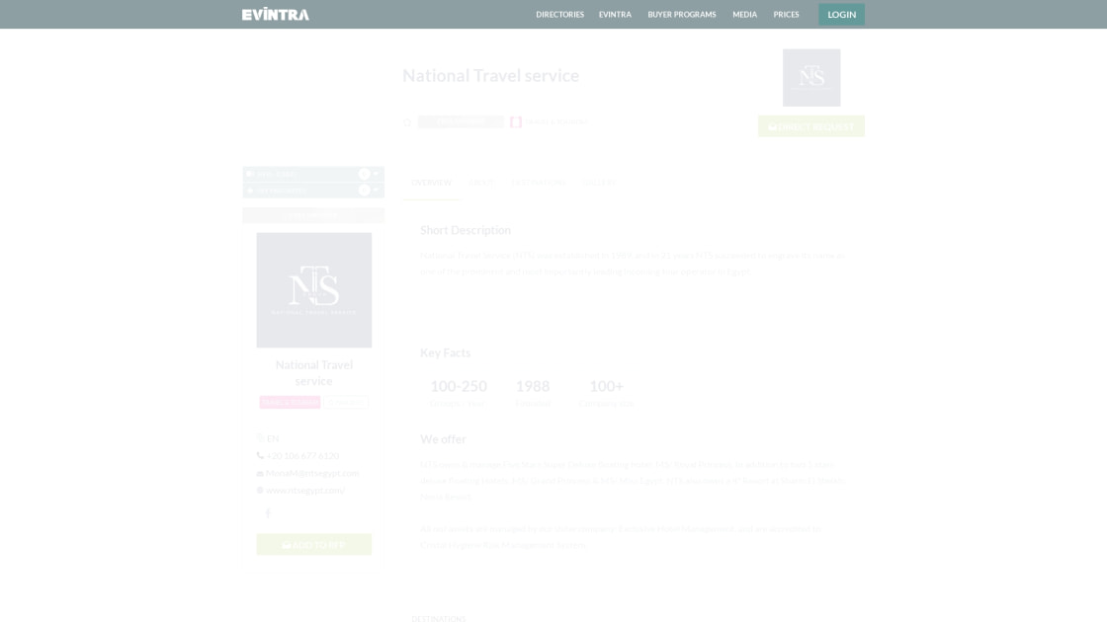This screenshot has width=1107, height=622.
Task: Click the favourite star icon under the title
Action: 407,122
